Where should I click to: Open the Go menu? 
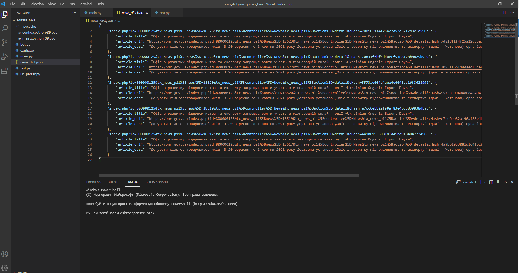(x=62, y=4)
